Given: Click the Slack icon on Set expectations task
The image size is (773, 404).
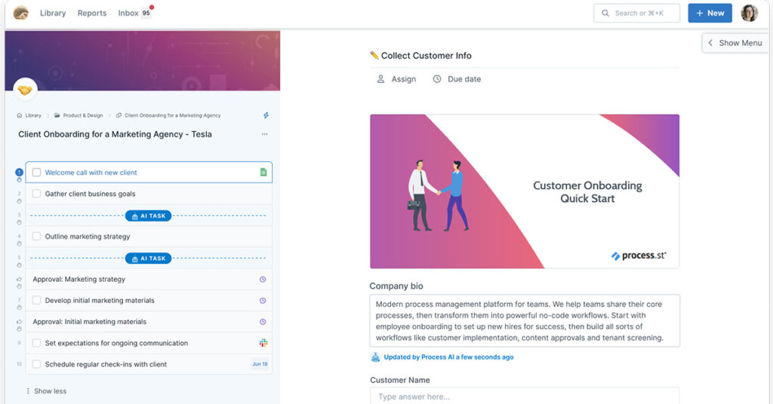Looking at the screenshot, I should 263,343.
